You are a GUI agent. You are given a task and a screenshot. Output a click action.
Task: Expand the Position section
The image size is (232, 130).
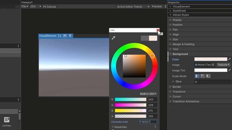click(x=170, y=25)
